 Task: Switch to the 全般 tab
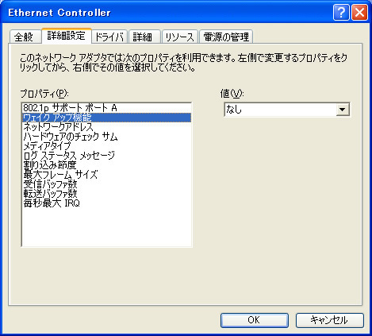tap(25, 37)
